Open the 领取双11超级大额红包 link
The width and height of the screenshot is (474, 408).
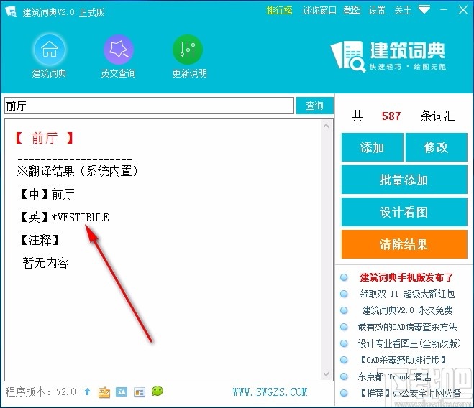click(x=407, y=294)
